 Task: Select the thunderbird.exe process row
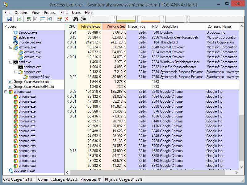121,42
